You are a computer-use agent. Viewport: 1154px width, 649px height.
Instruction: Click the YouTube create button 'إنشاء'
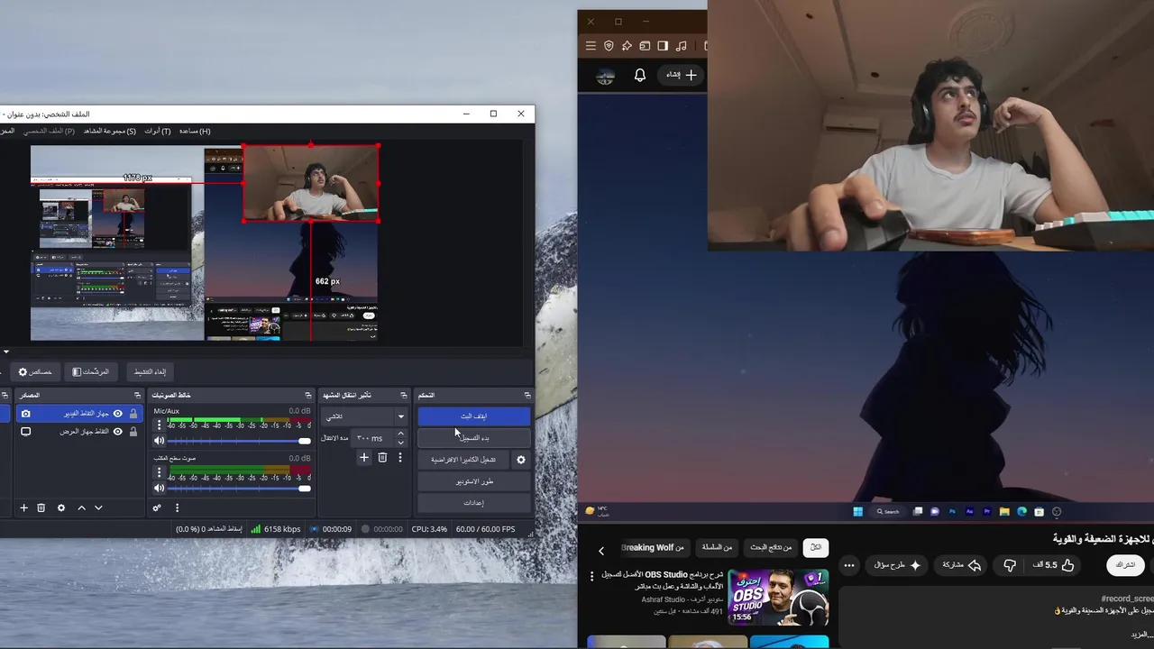682,76
